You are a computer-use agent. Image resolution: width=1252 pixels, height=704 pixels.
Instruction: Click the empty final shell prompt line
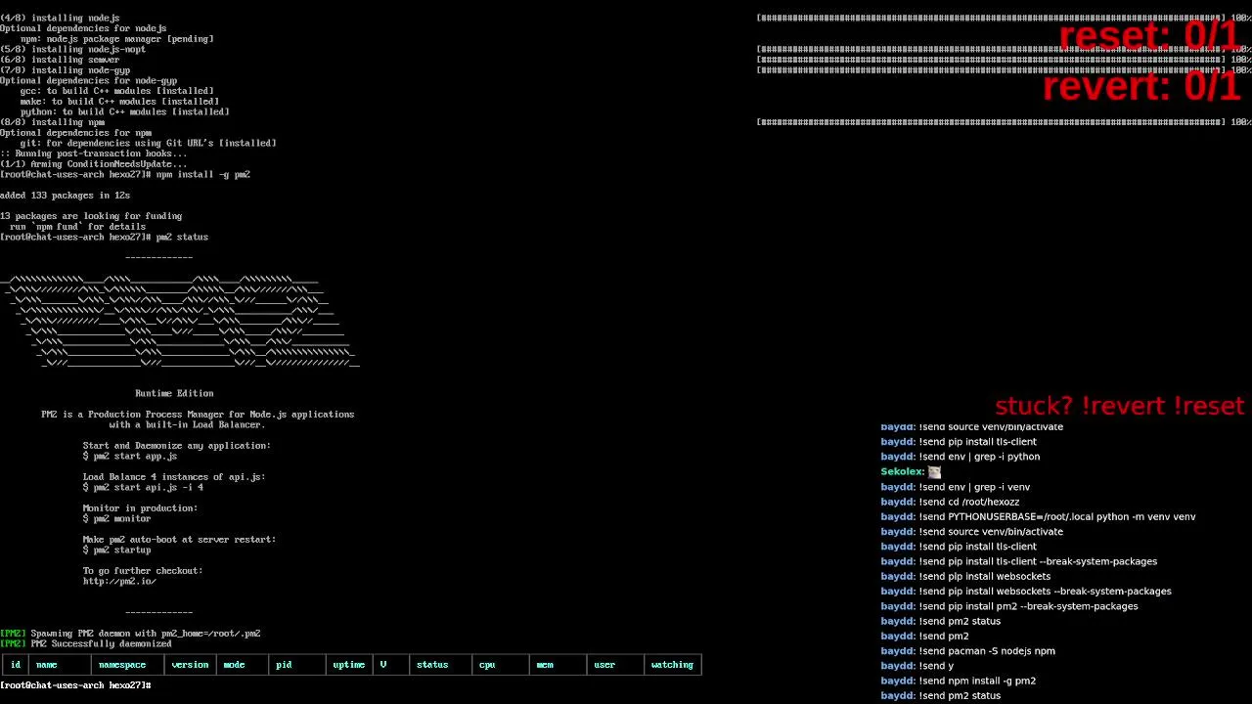pos(76,685)
